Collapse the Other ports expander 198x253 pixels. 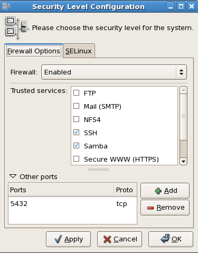13,176
